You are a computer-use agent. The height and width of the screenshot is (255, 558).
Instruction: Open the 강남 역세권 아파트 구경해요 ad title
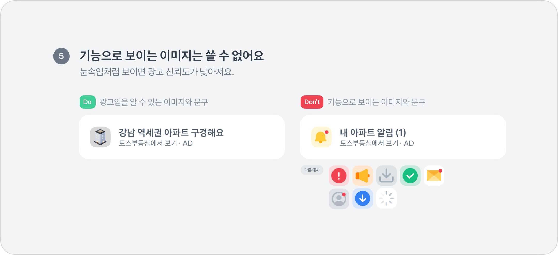[171, 133]
